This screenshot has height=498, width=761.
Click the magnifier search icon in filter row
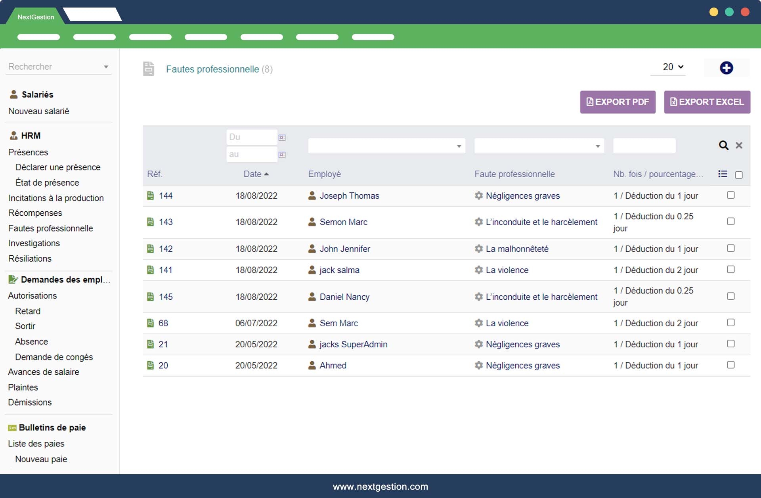[723, 146]
